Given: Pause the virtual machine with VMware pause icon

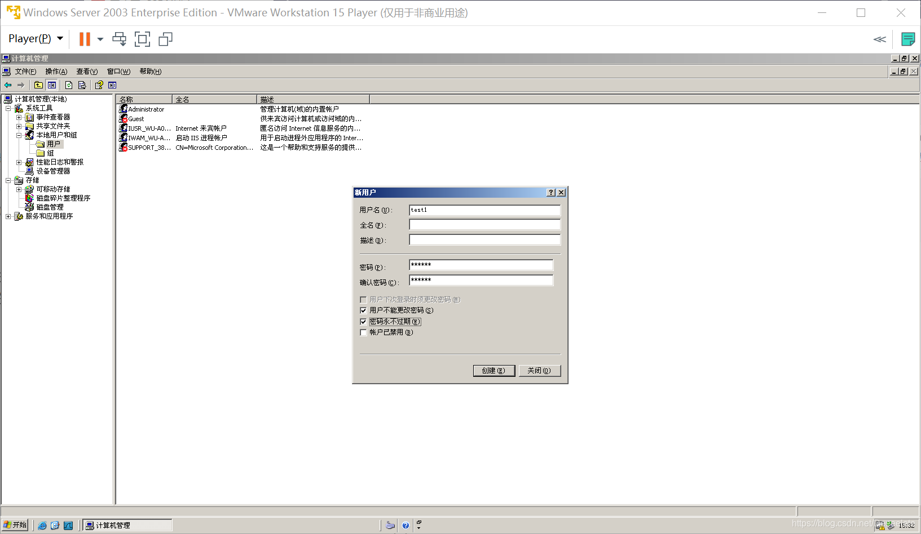Looking at the screenshot, I should [85, 39].
